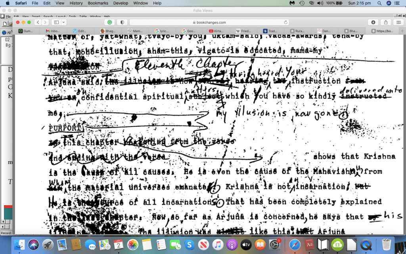Open Spotlight search in menu bar
This screenshot has width=406, height=254.
pos(379,3)
